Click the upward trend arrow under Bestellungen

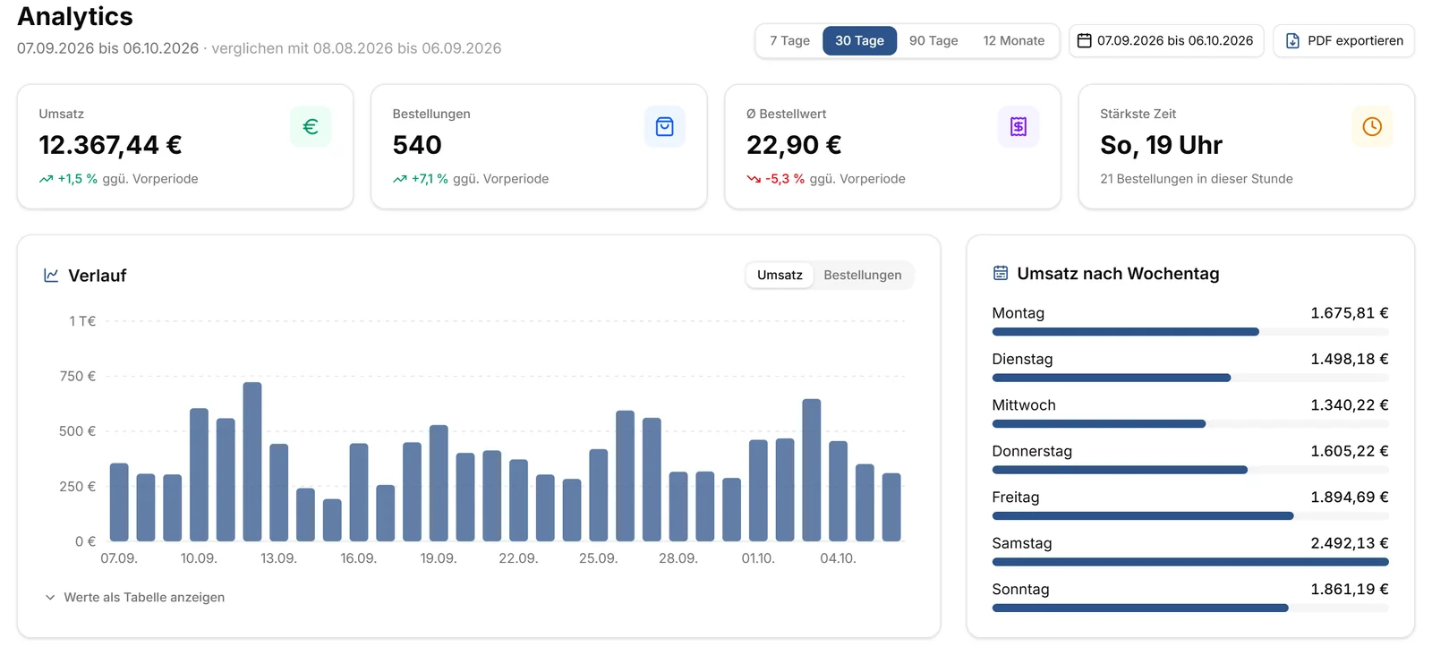click(x=399, y=179)
